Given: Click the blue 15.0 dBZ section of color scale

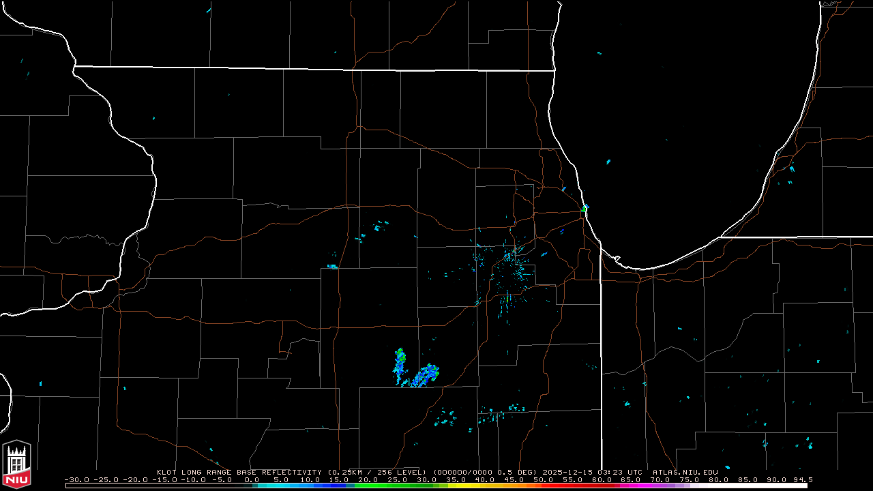Looking at the screenshot, I should point(338,486).
